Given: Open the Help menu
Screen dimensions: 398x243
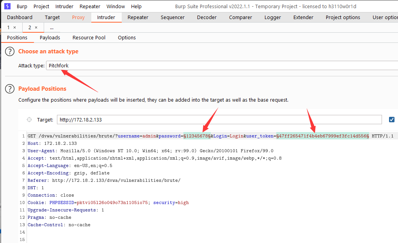Looking at the screenshot, I should [x=136, y=6].
